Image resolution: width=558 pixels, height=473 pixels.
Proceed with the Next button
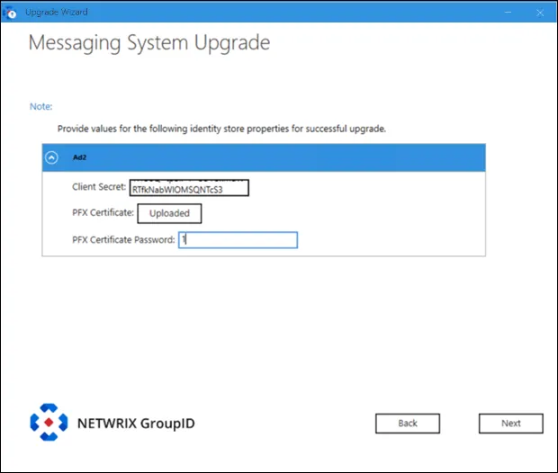[x=510, y=424]
